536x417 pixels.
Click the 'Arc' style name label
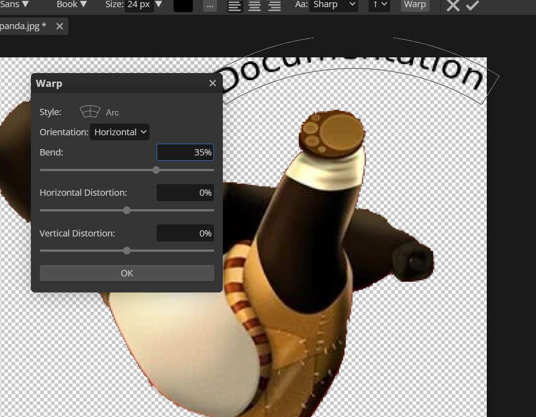point(113,113)
